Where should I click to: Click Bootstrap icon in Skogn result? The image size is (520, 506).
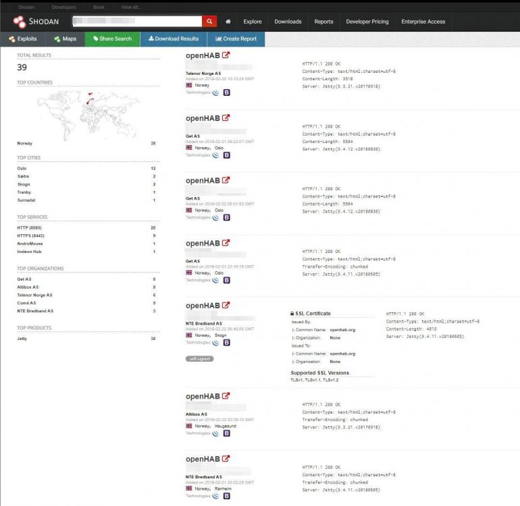pyautogui.click(x=226, y=343)
